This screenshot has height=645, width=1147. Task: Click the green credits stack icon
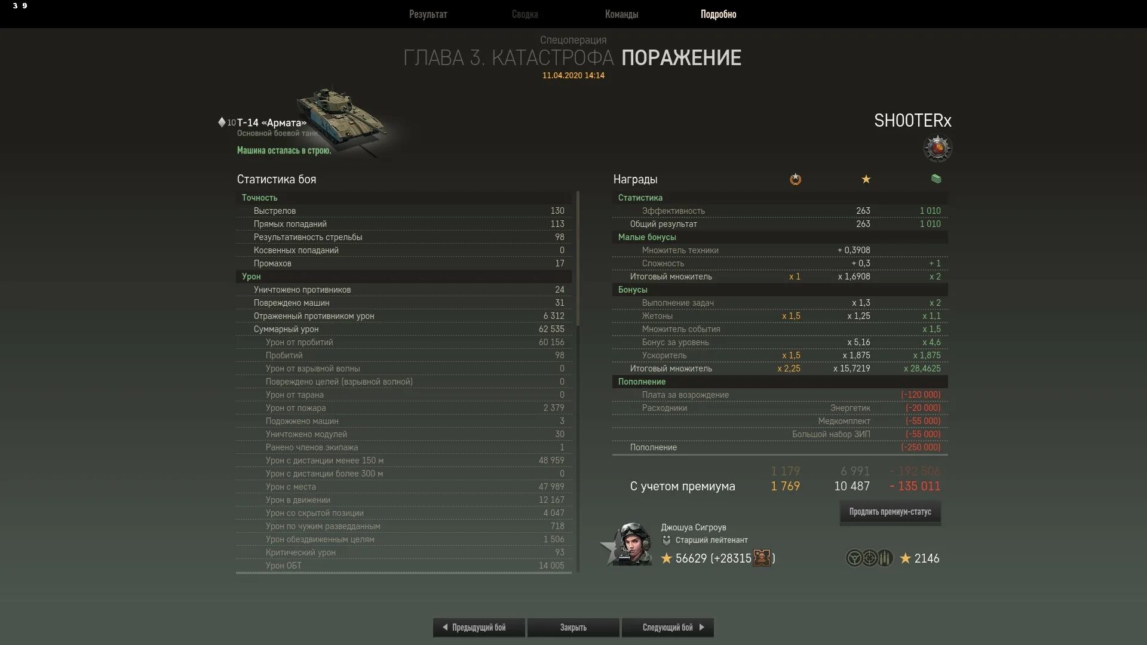936,179
